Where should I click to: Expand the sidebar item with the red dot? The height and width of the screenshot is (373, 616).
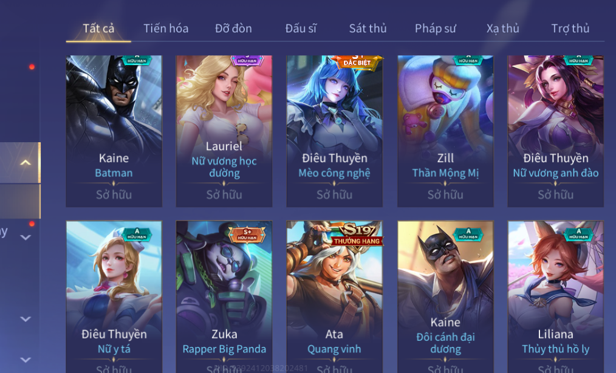click(x=26, y=238)
